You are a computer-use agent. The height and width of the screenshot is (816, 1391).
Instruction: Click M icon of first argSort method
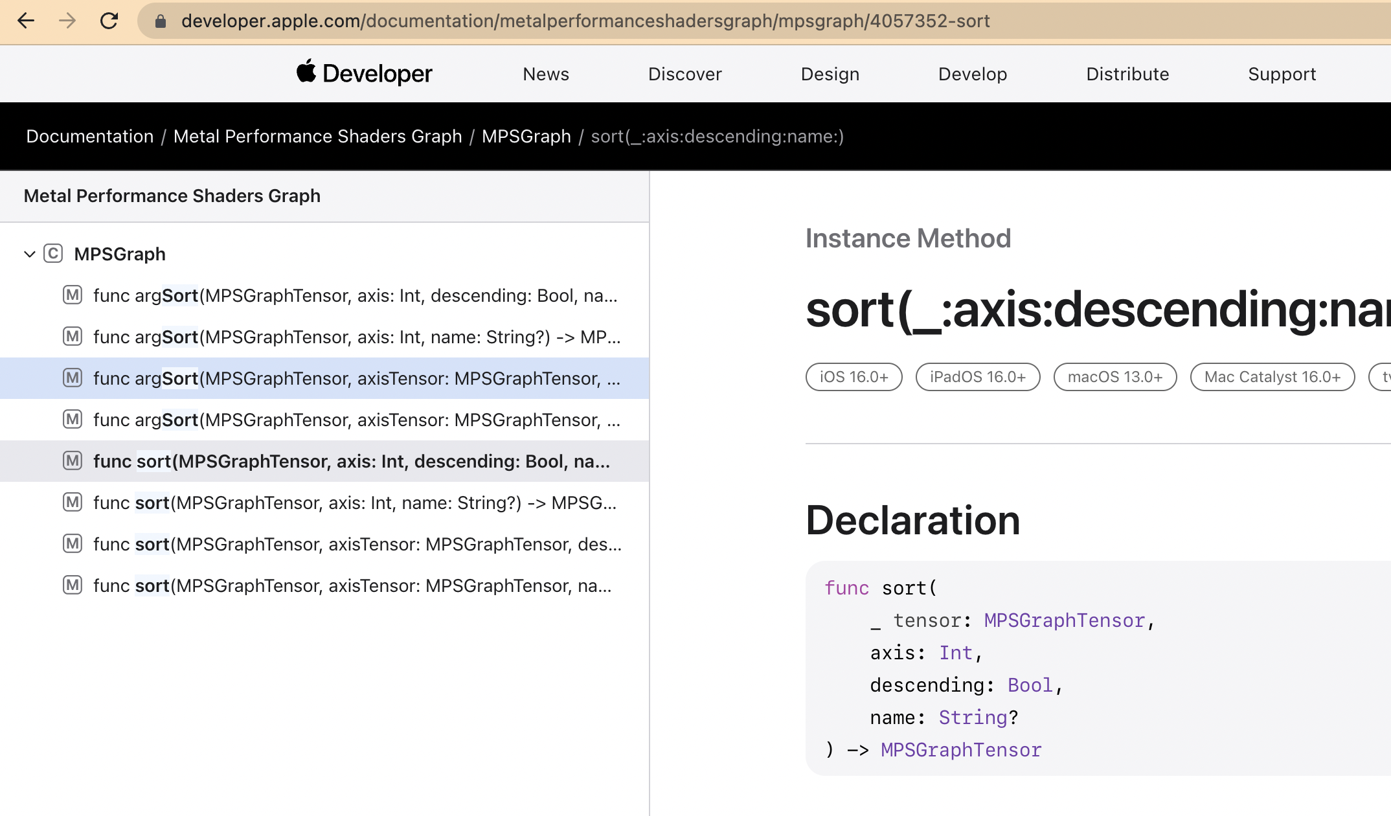tap(73, 295)
